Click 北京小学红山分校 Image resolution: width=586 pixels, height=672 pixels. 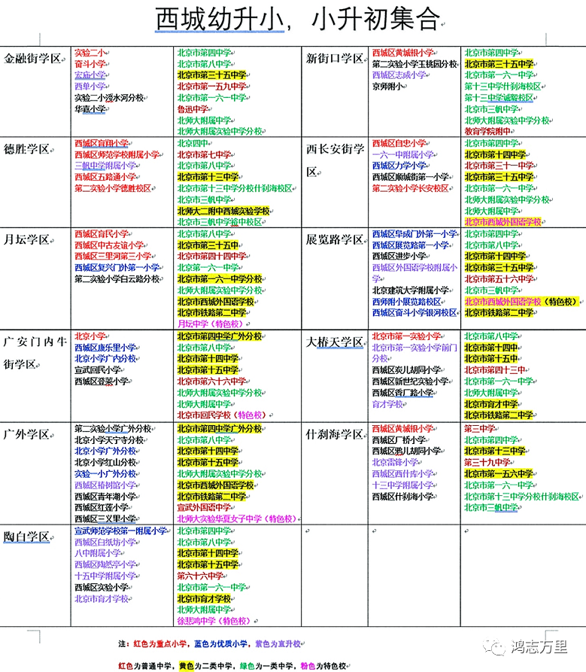105,463
